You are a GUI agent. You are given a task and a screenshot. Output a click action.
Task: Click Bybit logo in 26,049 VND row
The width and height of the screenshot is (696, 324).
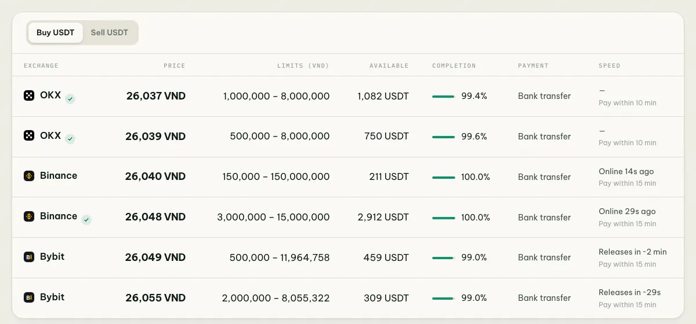(29, 257)
